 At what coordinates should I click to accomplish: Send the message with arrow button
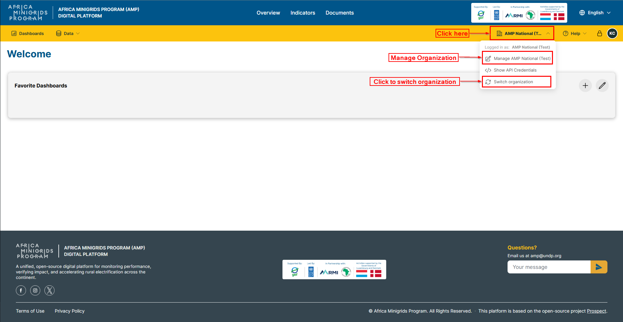[x=599, y=267]
